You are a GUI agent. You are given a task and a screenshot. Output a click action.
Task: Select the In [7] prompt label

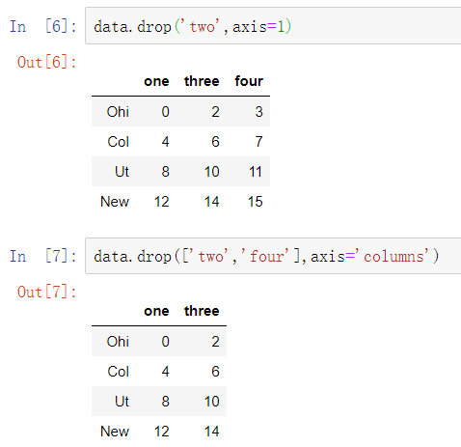[43, 257]
